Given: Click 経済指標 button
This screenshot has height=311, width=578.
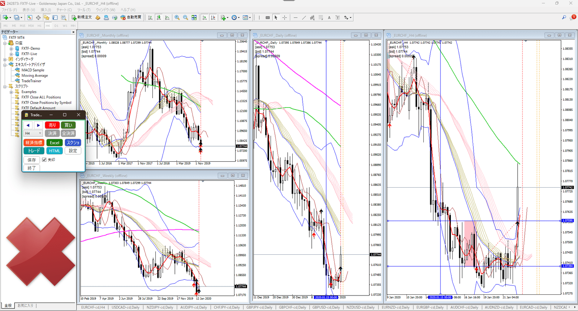Looking at the screenshot, I should pyautogui.click(x=34, y=143).
